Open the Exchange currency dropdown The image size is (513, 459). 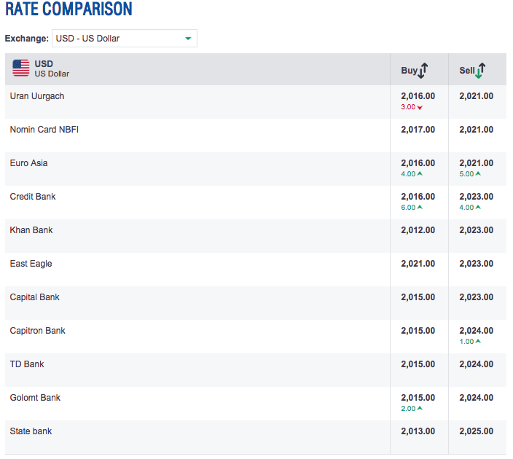[x=125, y=39]
